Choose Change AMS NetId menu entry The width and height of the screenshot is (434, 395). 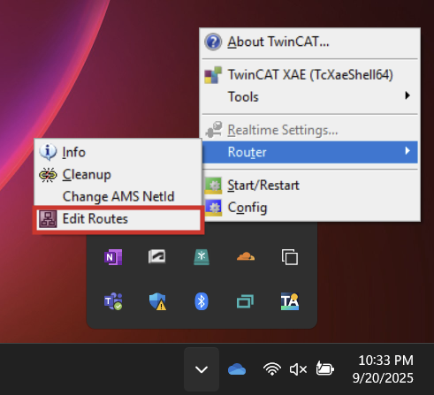118,197
